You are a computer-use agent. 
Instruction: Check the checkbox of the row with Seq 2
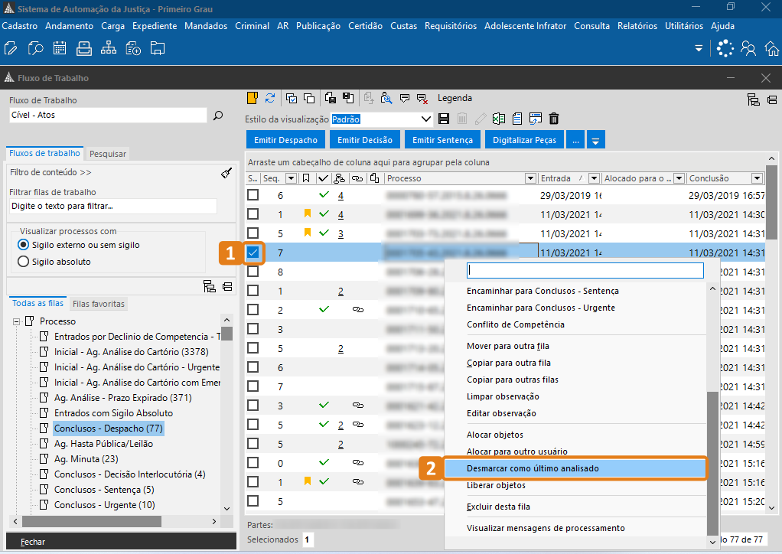coord(253,310)
